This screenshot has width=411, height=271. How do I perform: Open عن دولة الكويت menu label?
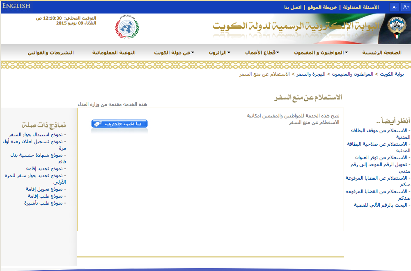[172, 52]
